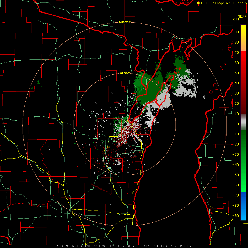248x248 pixels.
Task: Click the [KT] units label
Action: coord(235,19)
